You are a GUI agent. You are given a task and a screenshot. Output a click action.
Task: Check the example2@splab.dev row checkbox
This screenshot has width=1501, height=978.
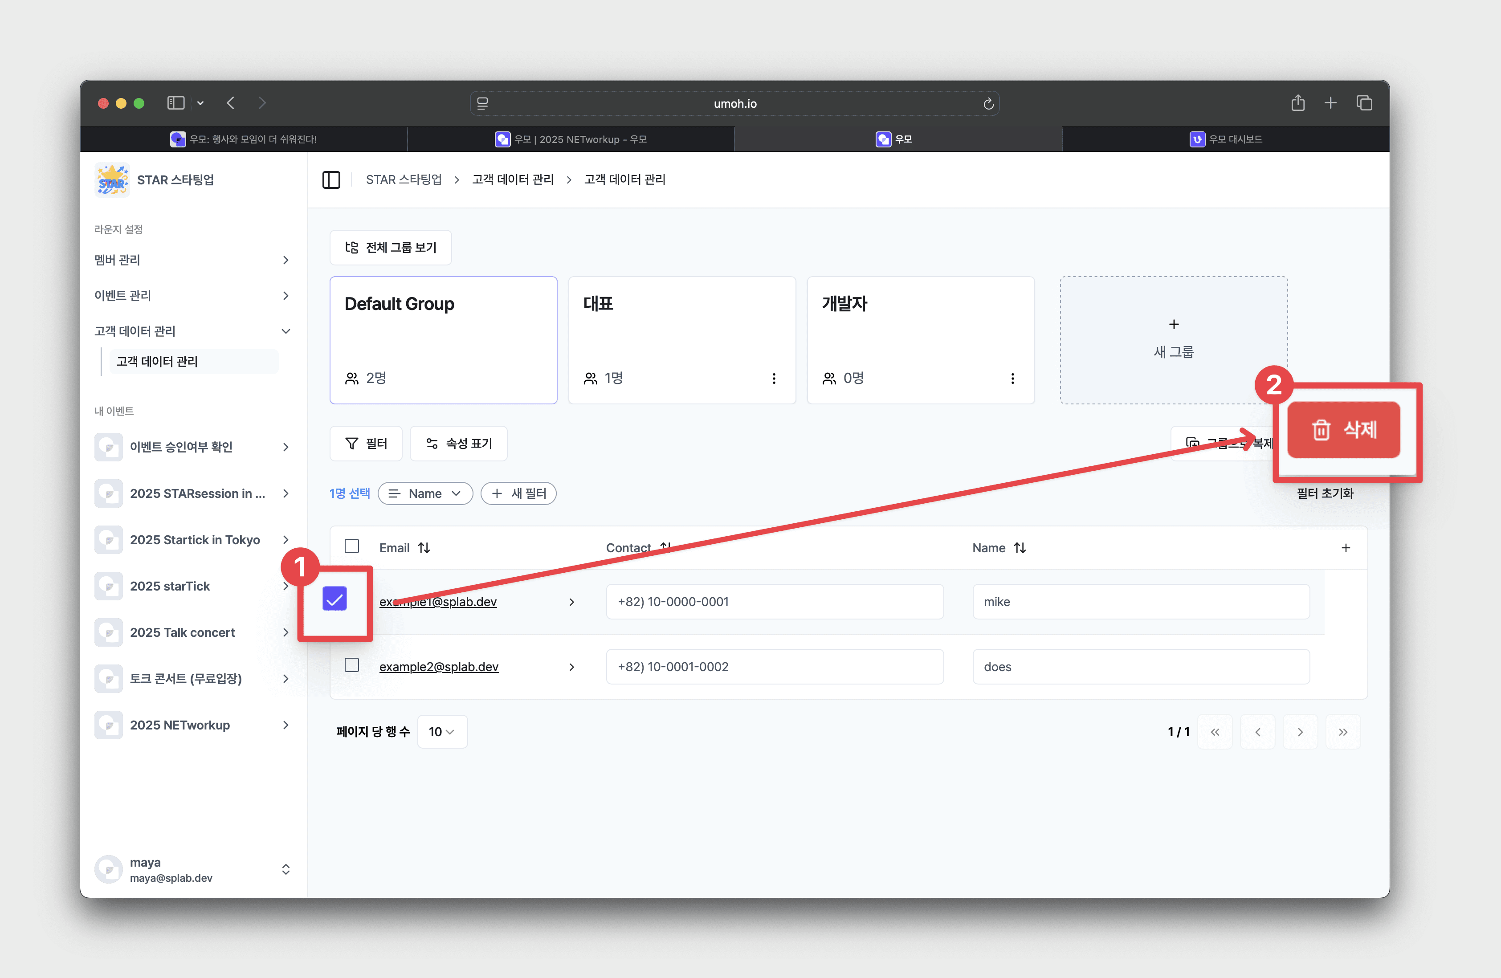pos(352,665)
